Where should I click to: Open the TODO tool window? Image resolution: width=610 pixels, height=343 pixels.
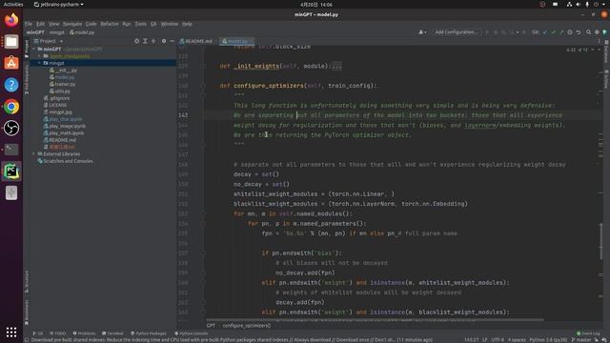[x=57, y=333]
